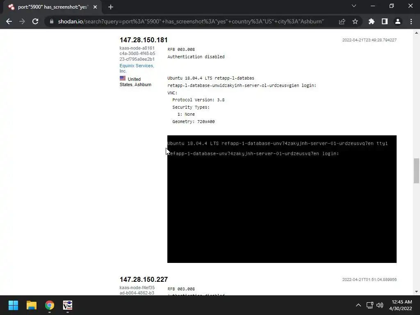Open the volume tray icon
The width and height of the screenshot is (420, 315).
[380, 305]
